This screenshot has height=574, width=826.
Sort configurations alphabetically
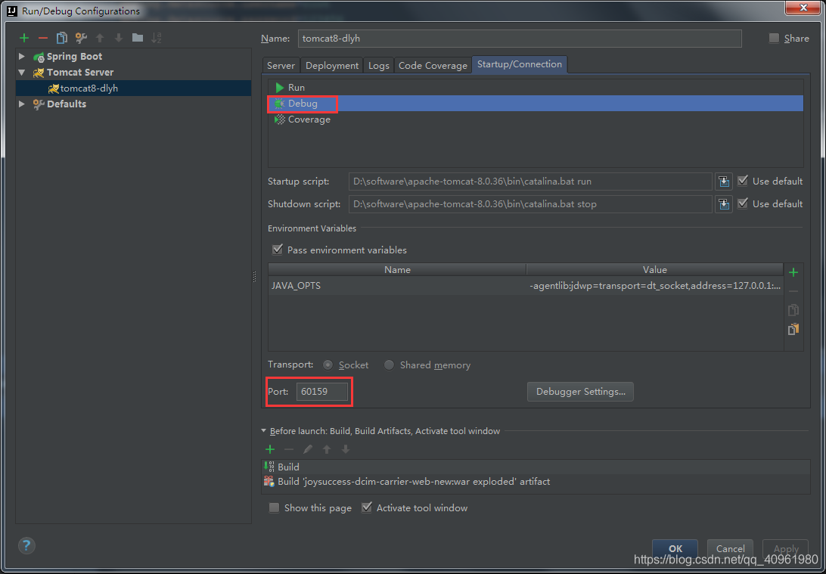pos(157,38)
